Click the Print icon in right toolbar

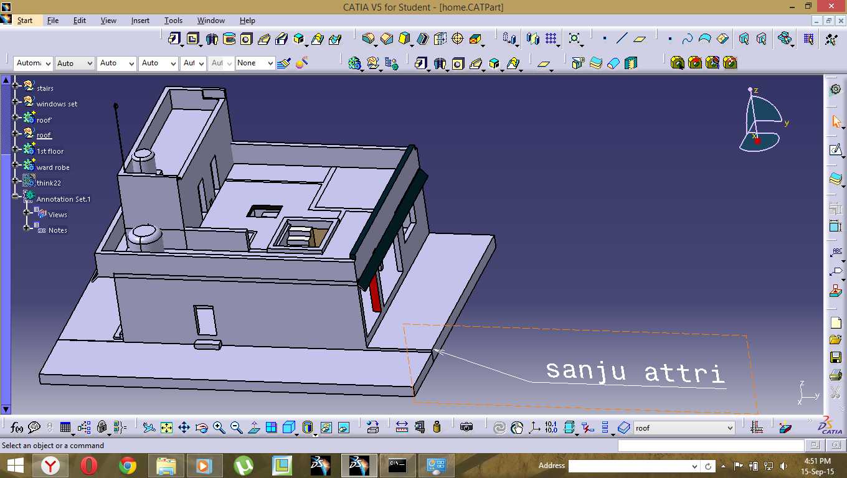point(836,375)
